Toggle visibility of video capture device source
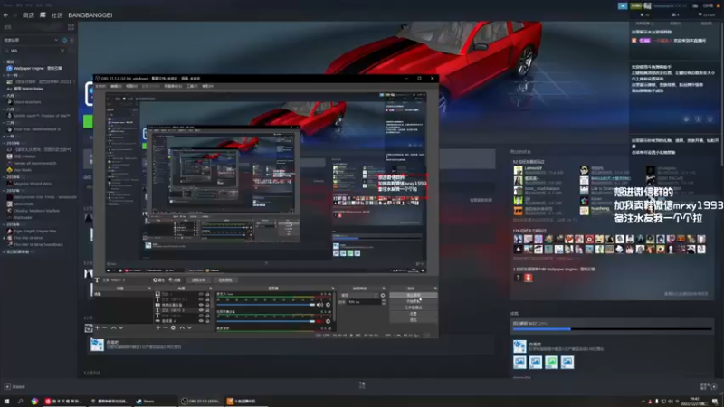Viewport: 724px width, 407px height. coord(201,305)
